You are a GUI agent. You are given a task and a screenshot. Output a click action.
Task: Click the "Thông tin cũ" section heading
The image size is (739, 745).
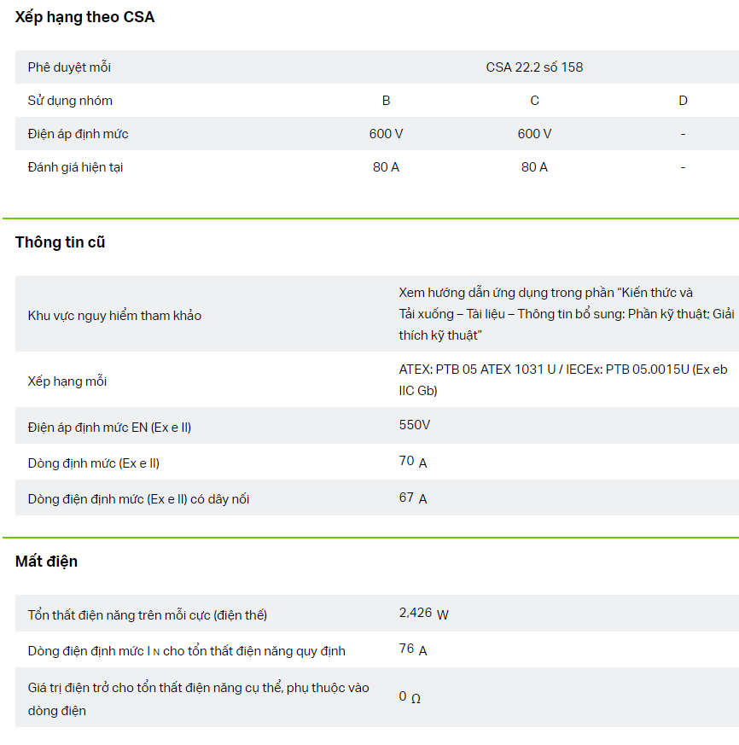tap(60, 242)
